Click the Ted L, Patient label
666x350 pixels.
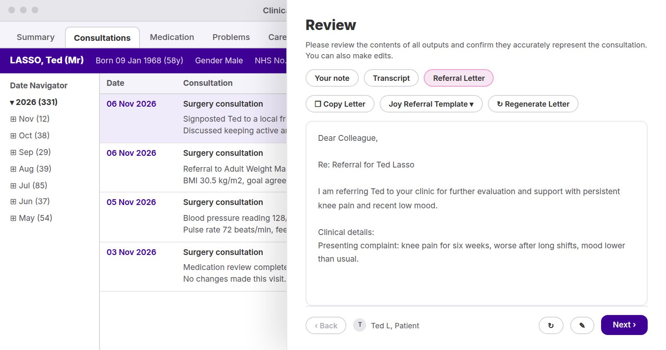tap(395, 325)
